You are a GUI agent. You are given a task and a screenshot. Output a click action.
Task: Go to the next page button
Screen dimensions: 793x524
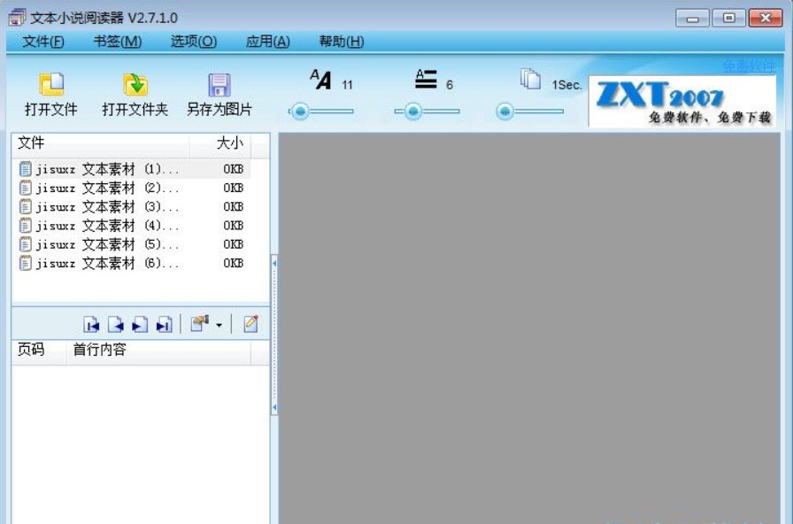[x=140, y=324]
